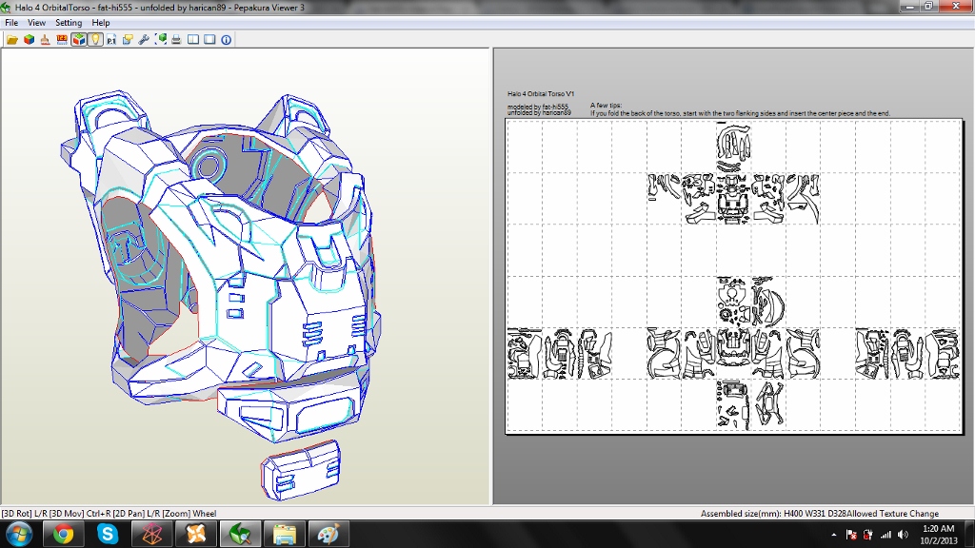Click the Action Center flag tray icon

851,535
